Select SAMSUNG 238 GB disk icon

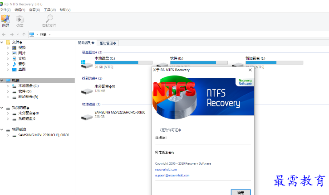pyautogui.click(x=87, y=117)
